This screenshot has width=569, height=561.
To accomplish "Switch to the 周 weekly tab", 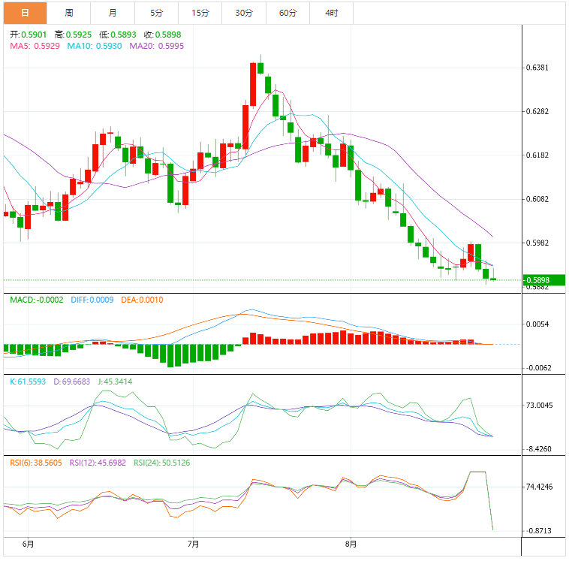I will coord(69,13).
